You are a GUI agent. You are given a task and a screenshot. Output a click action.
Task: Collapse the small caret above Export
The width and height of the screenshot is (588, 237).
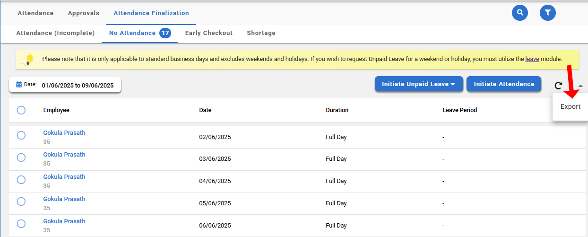click(580, 86)
